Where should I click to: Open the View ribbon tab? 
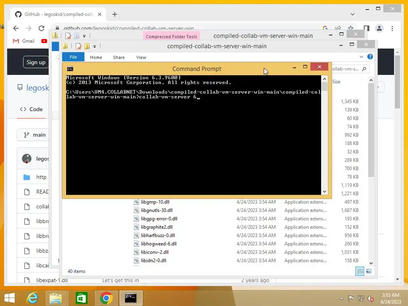point(141,57)
